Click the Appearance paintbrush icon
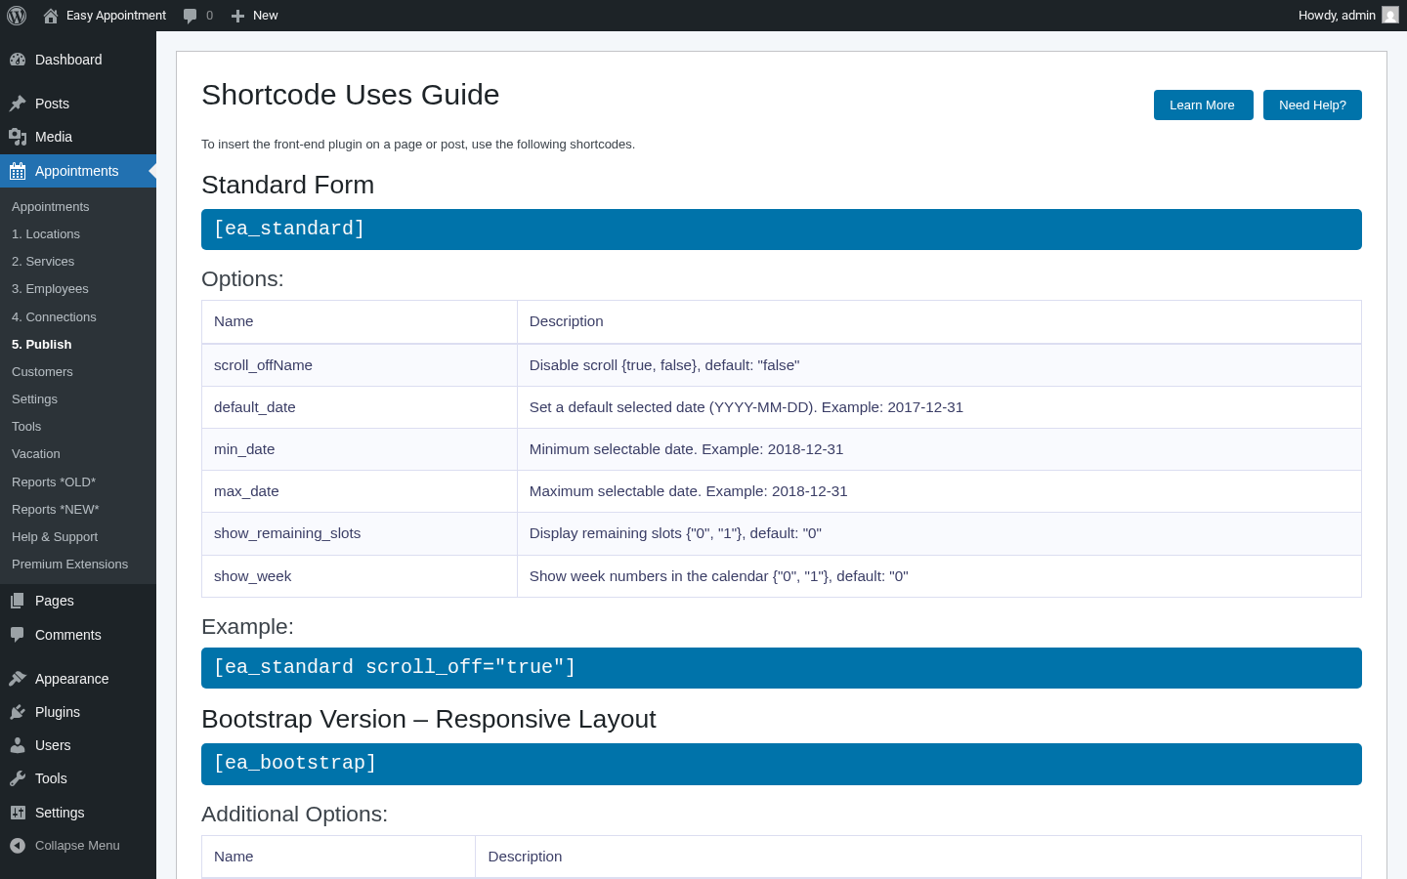 pos(18,679)
